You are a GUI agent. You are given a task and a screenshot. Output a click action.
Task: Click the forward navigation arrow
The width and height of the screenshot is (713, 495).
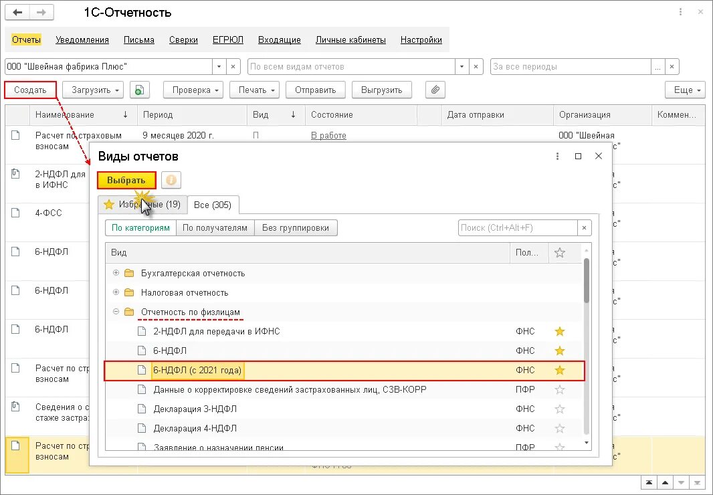[41, 12]
